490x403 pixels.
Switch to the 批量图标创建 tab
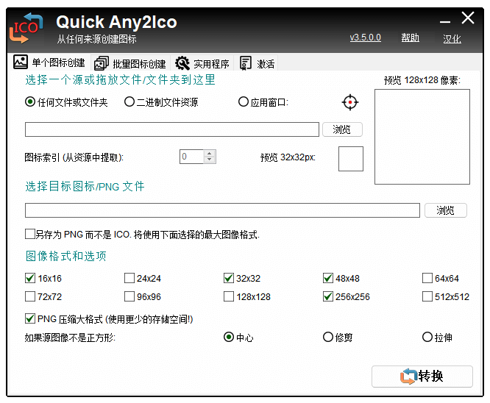[130, 64]
